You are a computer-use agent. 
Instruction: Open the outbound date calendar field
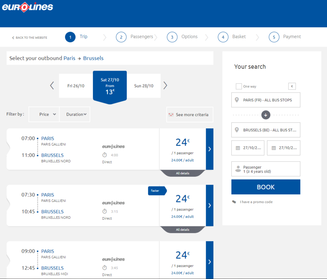(248, 148)
